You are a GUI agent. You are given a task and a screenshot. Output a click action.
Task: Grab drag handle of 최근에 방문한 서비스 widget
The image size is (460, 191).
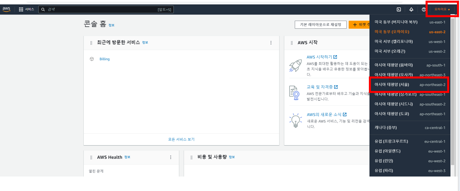91,43
